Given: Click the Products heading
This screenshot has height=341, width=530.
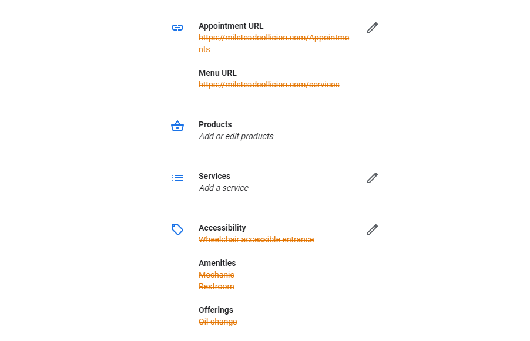Looking at the screenshot, I should click(x=215, y=124).
